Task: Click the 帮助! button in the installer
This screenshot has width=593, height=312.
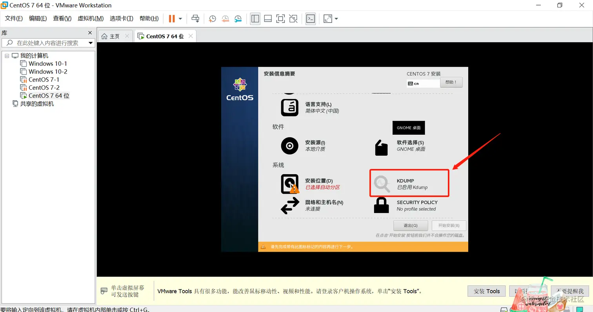Action: [451, 82]
